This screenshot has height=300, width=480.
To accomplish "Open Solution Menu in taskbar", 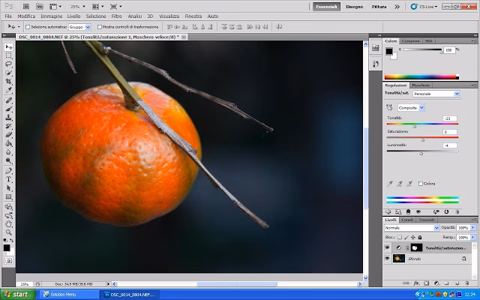I will 68,295.
